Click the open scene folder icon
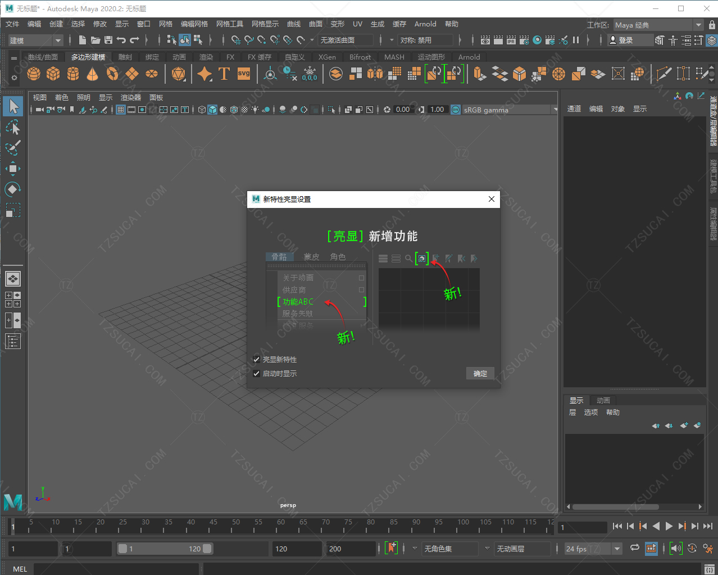The image size is (718, 575). [96, 40]
